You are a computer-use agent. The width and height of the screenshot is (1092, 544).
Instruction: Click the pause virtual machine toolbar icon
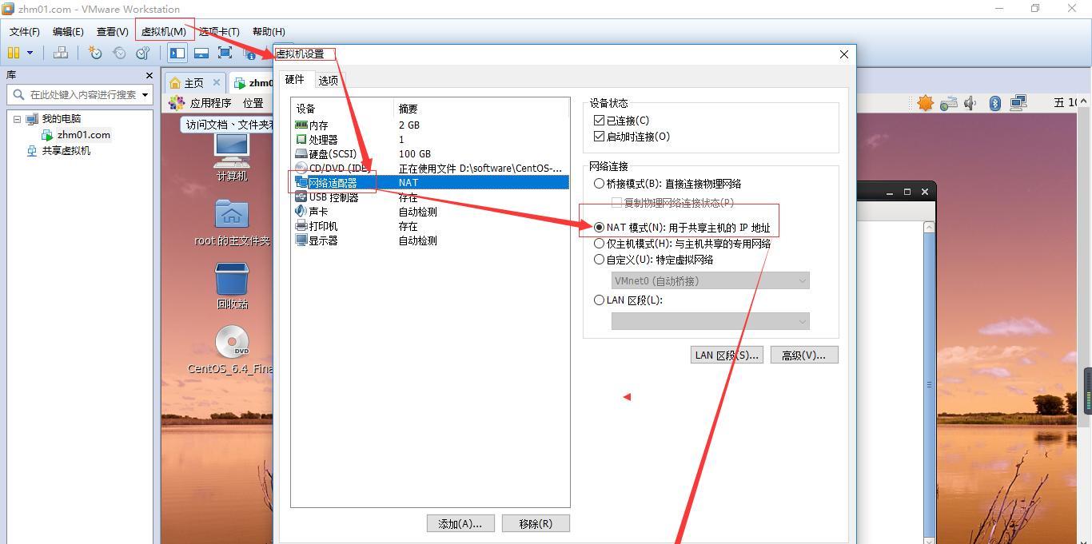pos(14,53)
